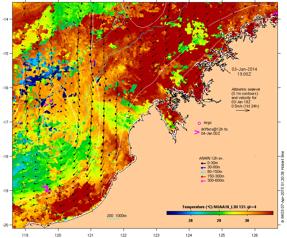This screenshot has height=238, width=287.
Task: Click the IMOS Hobart time copyright stamp
Action: click(282, 187)
